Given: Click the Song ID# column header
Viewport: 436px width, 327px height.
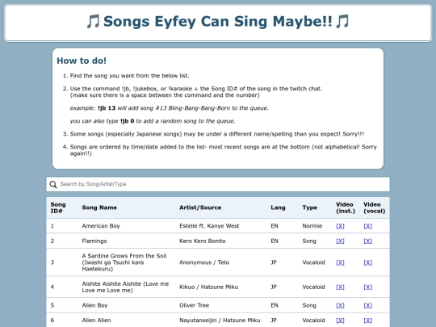Looking at the screenshot, I should 58,208.
